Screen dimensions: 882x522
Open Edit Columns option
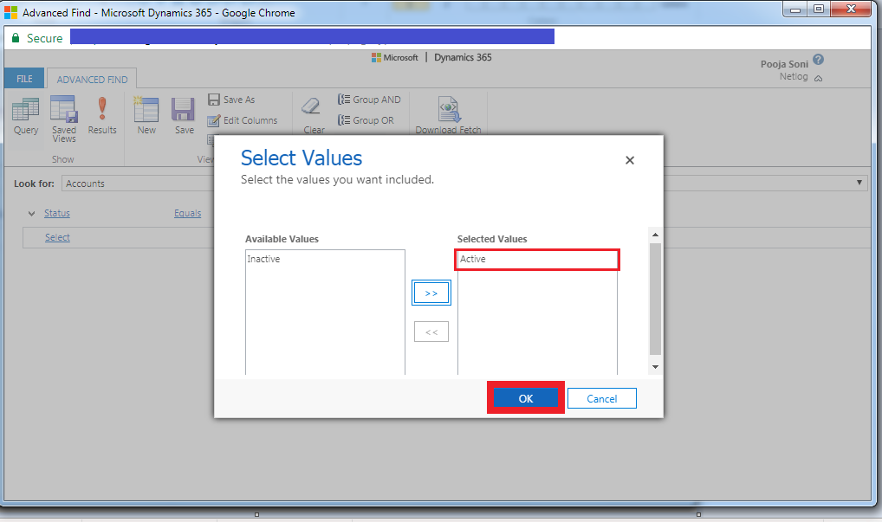click(x=243, y=120)
